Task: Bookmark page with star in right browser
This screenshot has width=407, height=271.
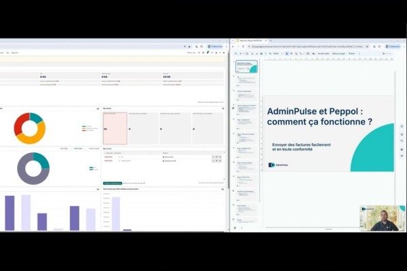Action: pos(367,47)
